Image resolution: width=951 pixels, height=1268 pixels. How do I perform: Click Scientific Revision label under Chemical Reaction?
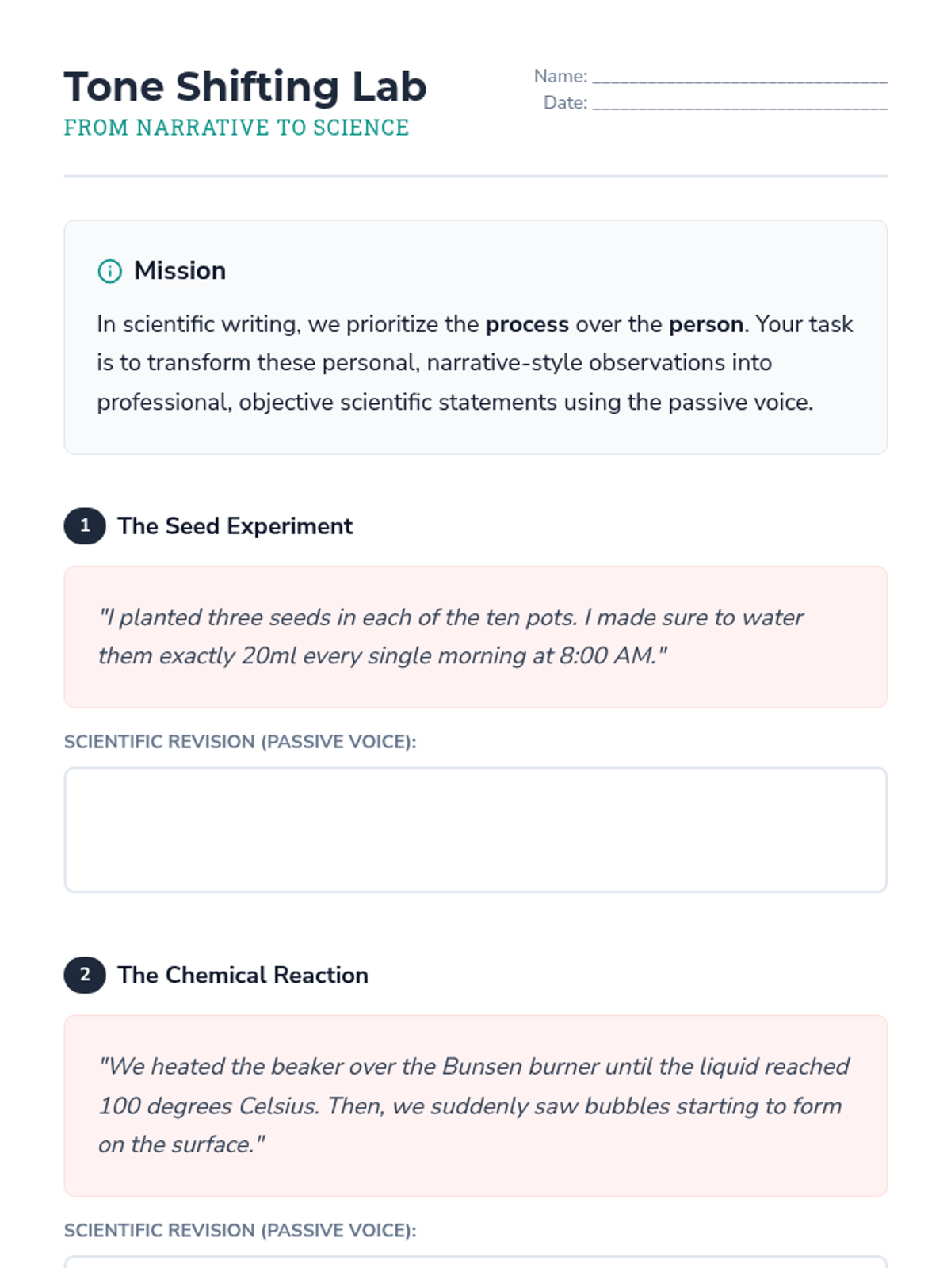[x=240, y=1231]
